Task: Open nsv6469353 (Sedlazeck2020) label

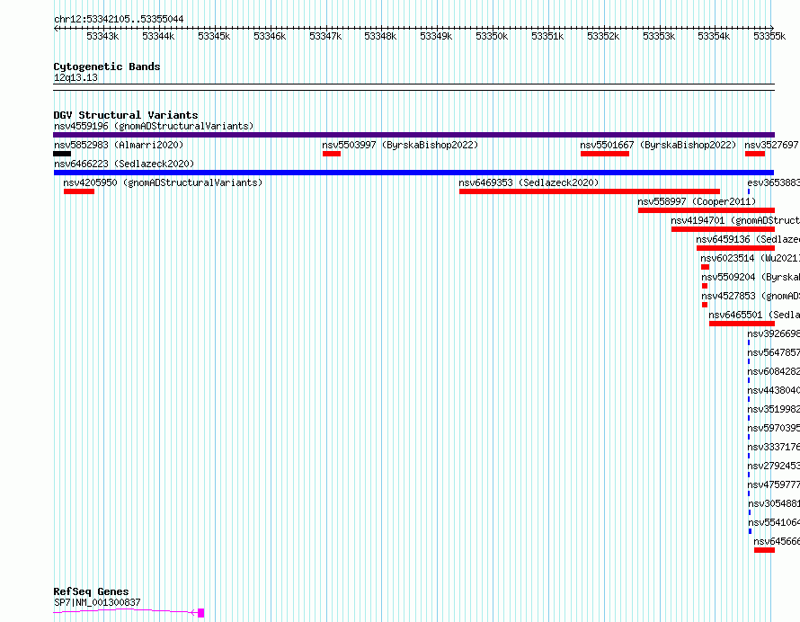Action: pos(529,182)
